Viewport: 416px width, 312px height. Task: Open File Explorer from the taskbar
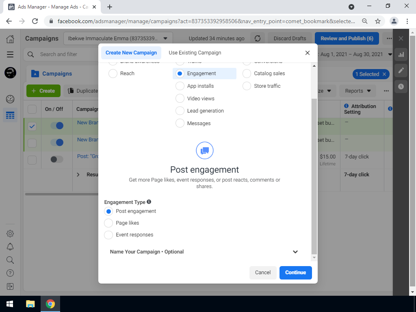pyautogui.click(x=30, y=304)
